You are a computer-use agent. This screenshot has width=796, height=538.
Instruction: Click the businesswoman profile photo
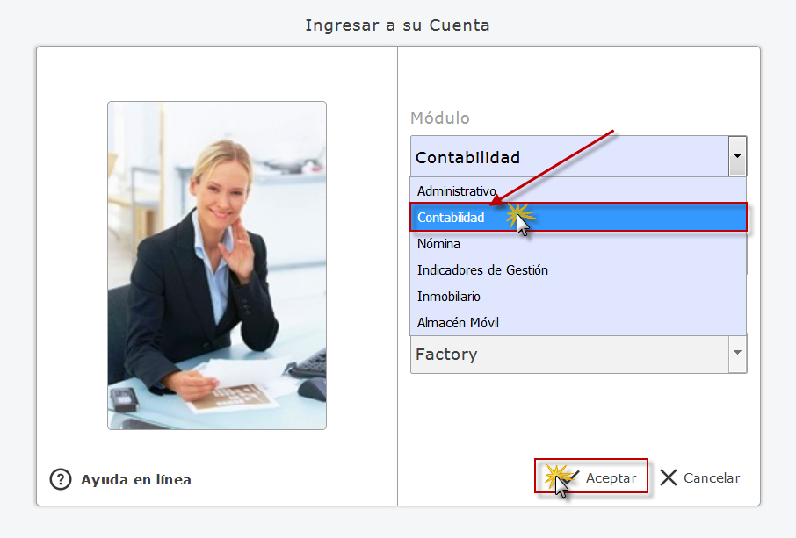[x=217, y=265]
